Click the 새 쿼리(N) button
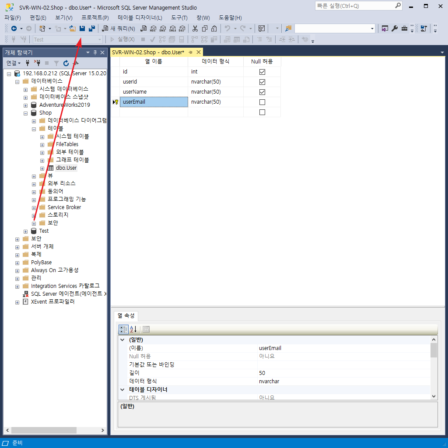Screen dimensions: 448x448 pos(119,28)
